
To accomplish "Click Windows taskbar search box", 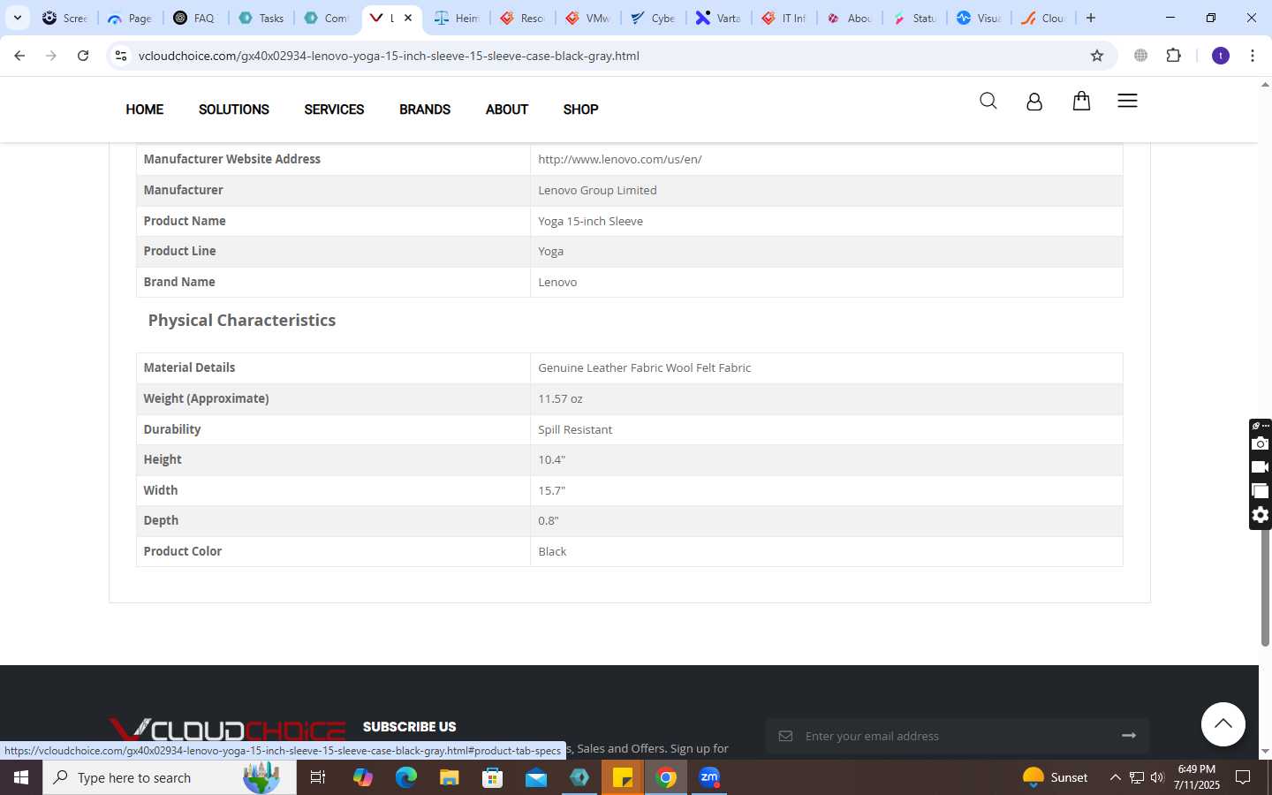I will click(x=170, y=777).
